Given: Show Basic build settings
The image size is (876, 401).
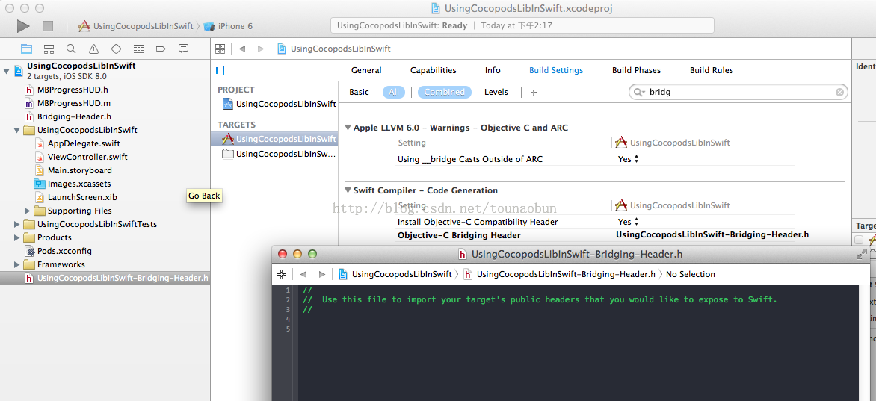Looking at the screenshot, I should coord(360,92).
